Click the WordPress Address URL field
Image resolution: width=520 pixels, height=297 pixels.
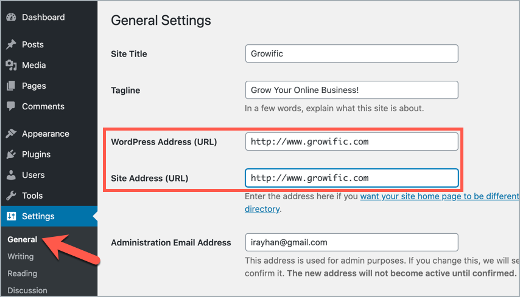pos(351,142)
